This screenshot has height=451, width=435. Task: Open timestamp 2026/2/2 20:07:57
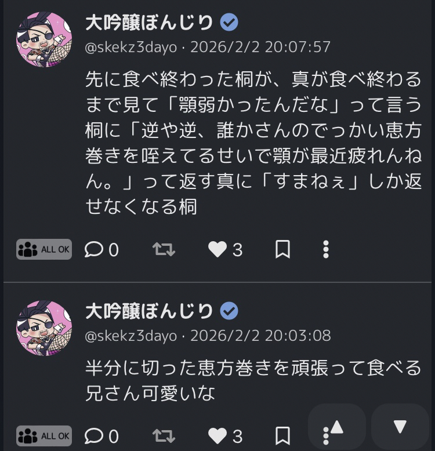coord(260,47)
